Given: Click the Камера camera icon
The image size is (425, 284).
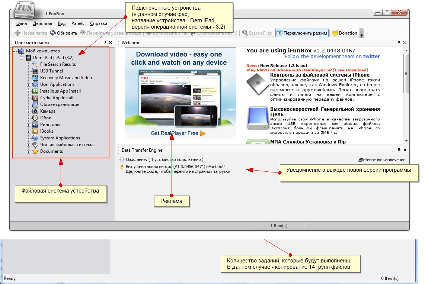Looking at the screenshot, I should 35,111.
